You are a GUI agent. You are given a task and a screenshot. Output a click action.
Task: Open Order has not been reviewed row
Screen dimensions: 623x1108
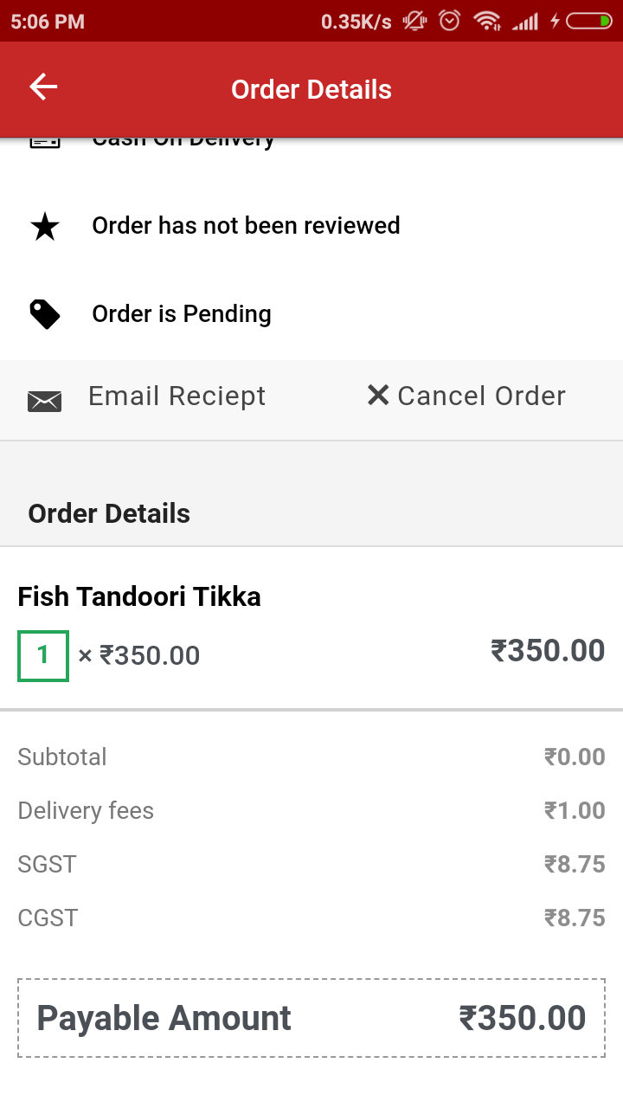pyautogui.click(x=311, y=226)
